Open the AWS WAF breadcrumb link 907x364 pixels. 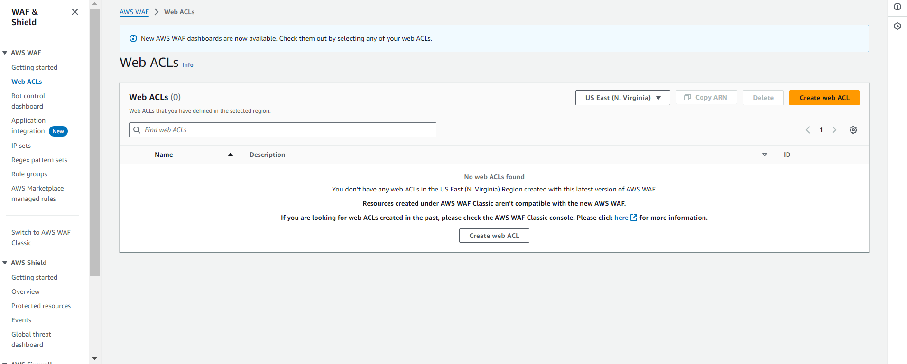(x=134, y=12)
